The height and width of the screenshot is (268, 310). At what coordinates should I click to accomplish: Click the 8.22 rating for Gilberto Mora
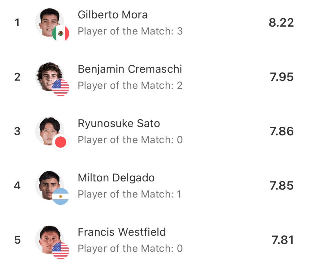(281, 23)
